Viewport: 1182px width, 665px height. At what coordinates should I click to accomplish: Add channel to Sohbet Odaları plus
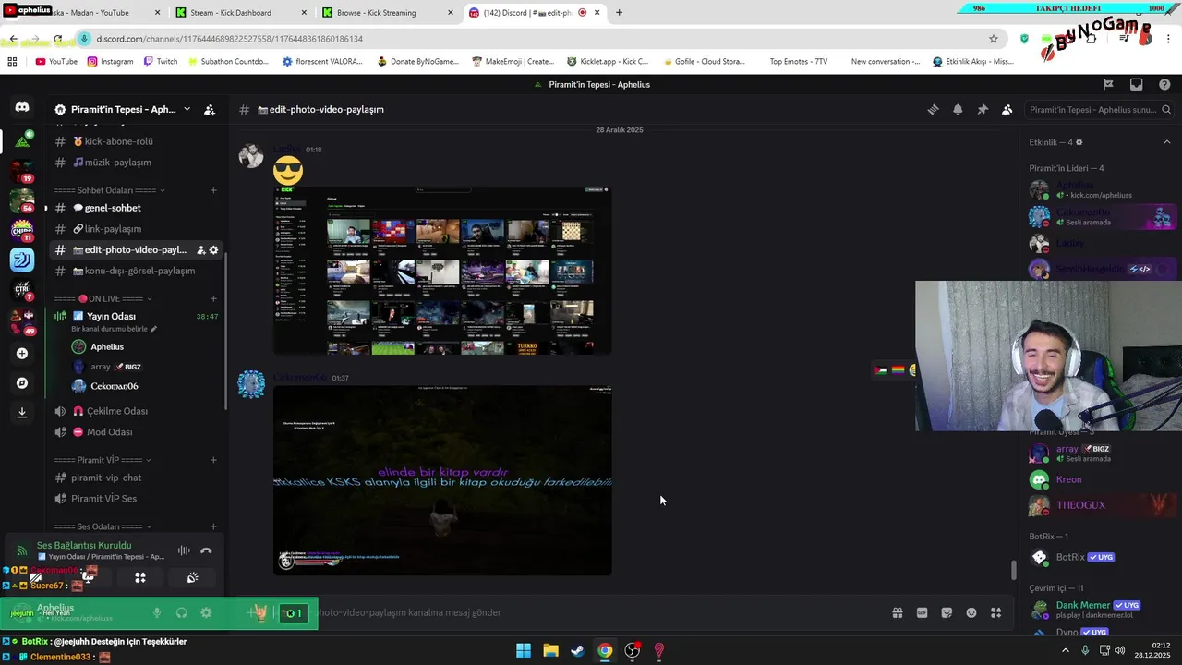[x=213, y=190]
